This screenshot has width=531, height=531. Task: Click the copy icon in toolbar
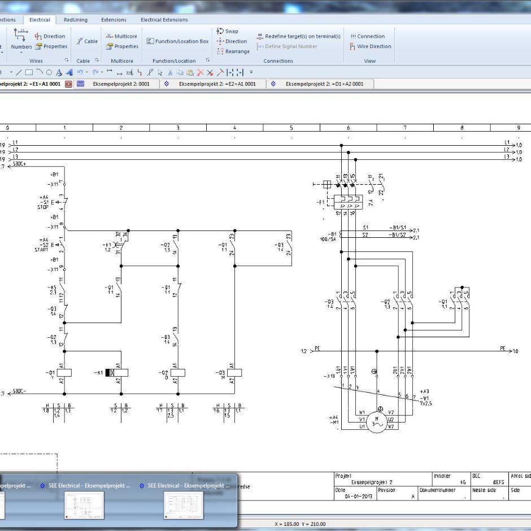(x=180, y=72)
